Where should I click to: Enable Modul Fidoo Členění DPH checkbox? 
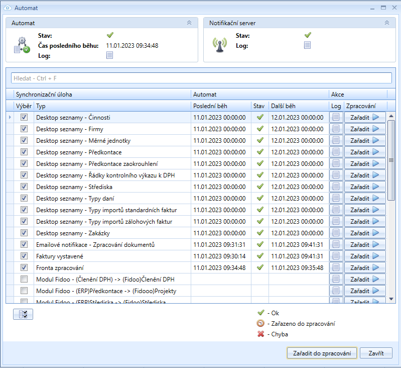click(x=24, y=279)
